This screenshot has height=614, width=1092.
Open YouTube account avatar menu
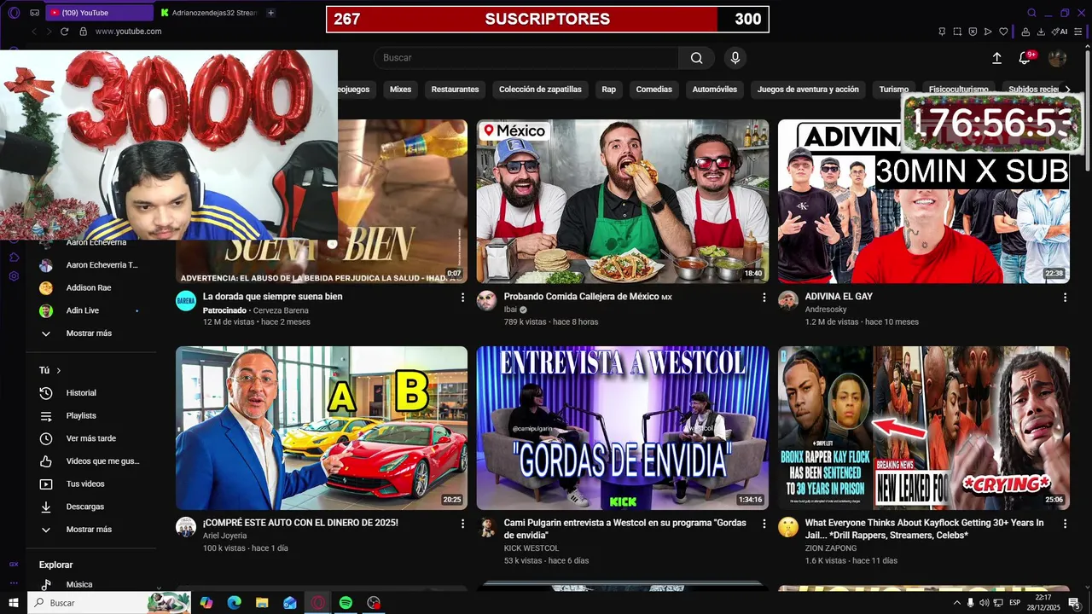pos(1057,58)
